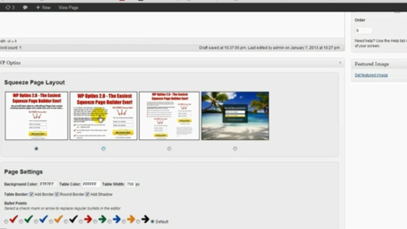Click the + New menu in admin bar
This screenshot has height=229, width=407.
(x=43, y=7)
